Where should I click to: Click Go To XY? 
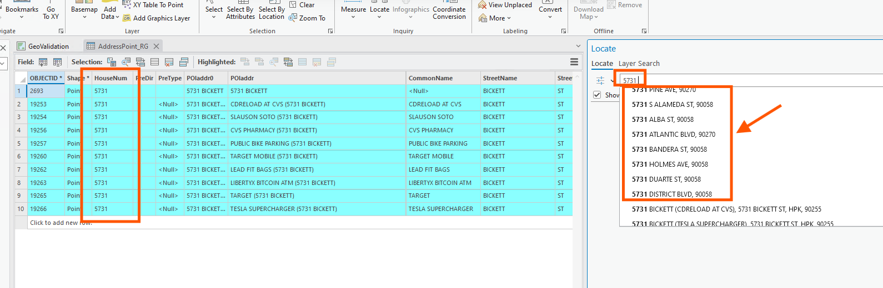click(51, 11)
